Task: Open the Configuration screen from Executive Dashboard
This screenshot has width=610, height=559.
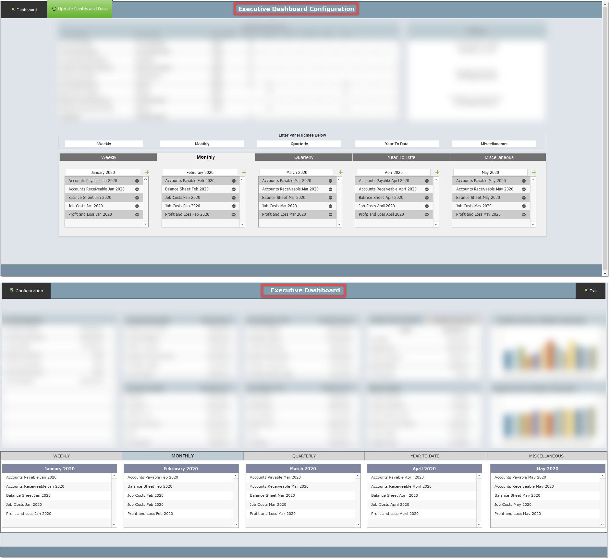Action: 26,291
